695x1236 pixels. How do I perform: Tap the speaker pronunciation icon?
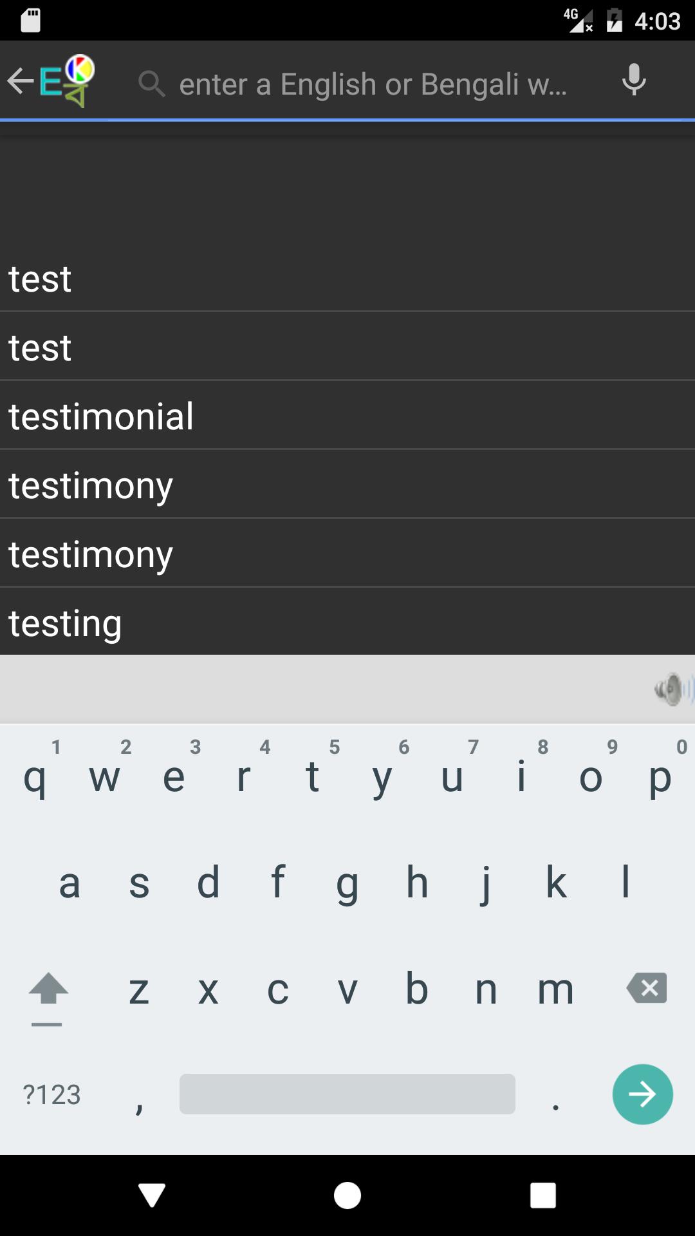tap(672, 689)
